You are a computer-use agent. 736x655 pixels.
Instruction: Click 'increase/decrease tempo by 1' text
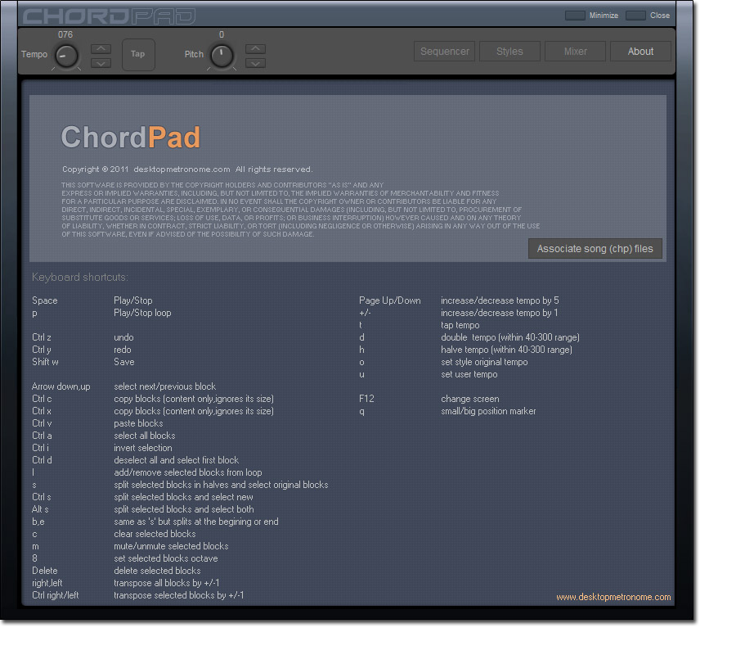coord(500,313)
